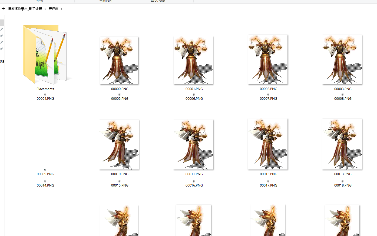Expand the chevron after 十二星座怪物素材_影子处理
The height and width of the screenshot is (236, 377).
(x=45, y=9)
